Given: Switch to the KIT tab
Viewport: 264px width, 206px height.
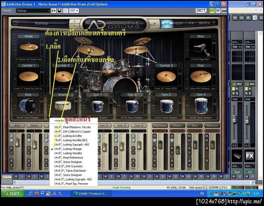Looking at the screenshot, I should (x=167, y=24).
